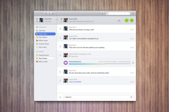The width and height of the screenshot is (169, 112).
Task: Open the http://cl.ly/GGMN link
Action: (x=75, y=82)
